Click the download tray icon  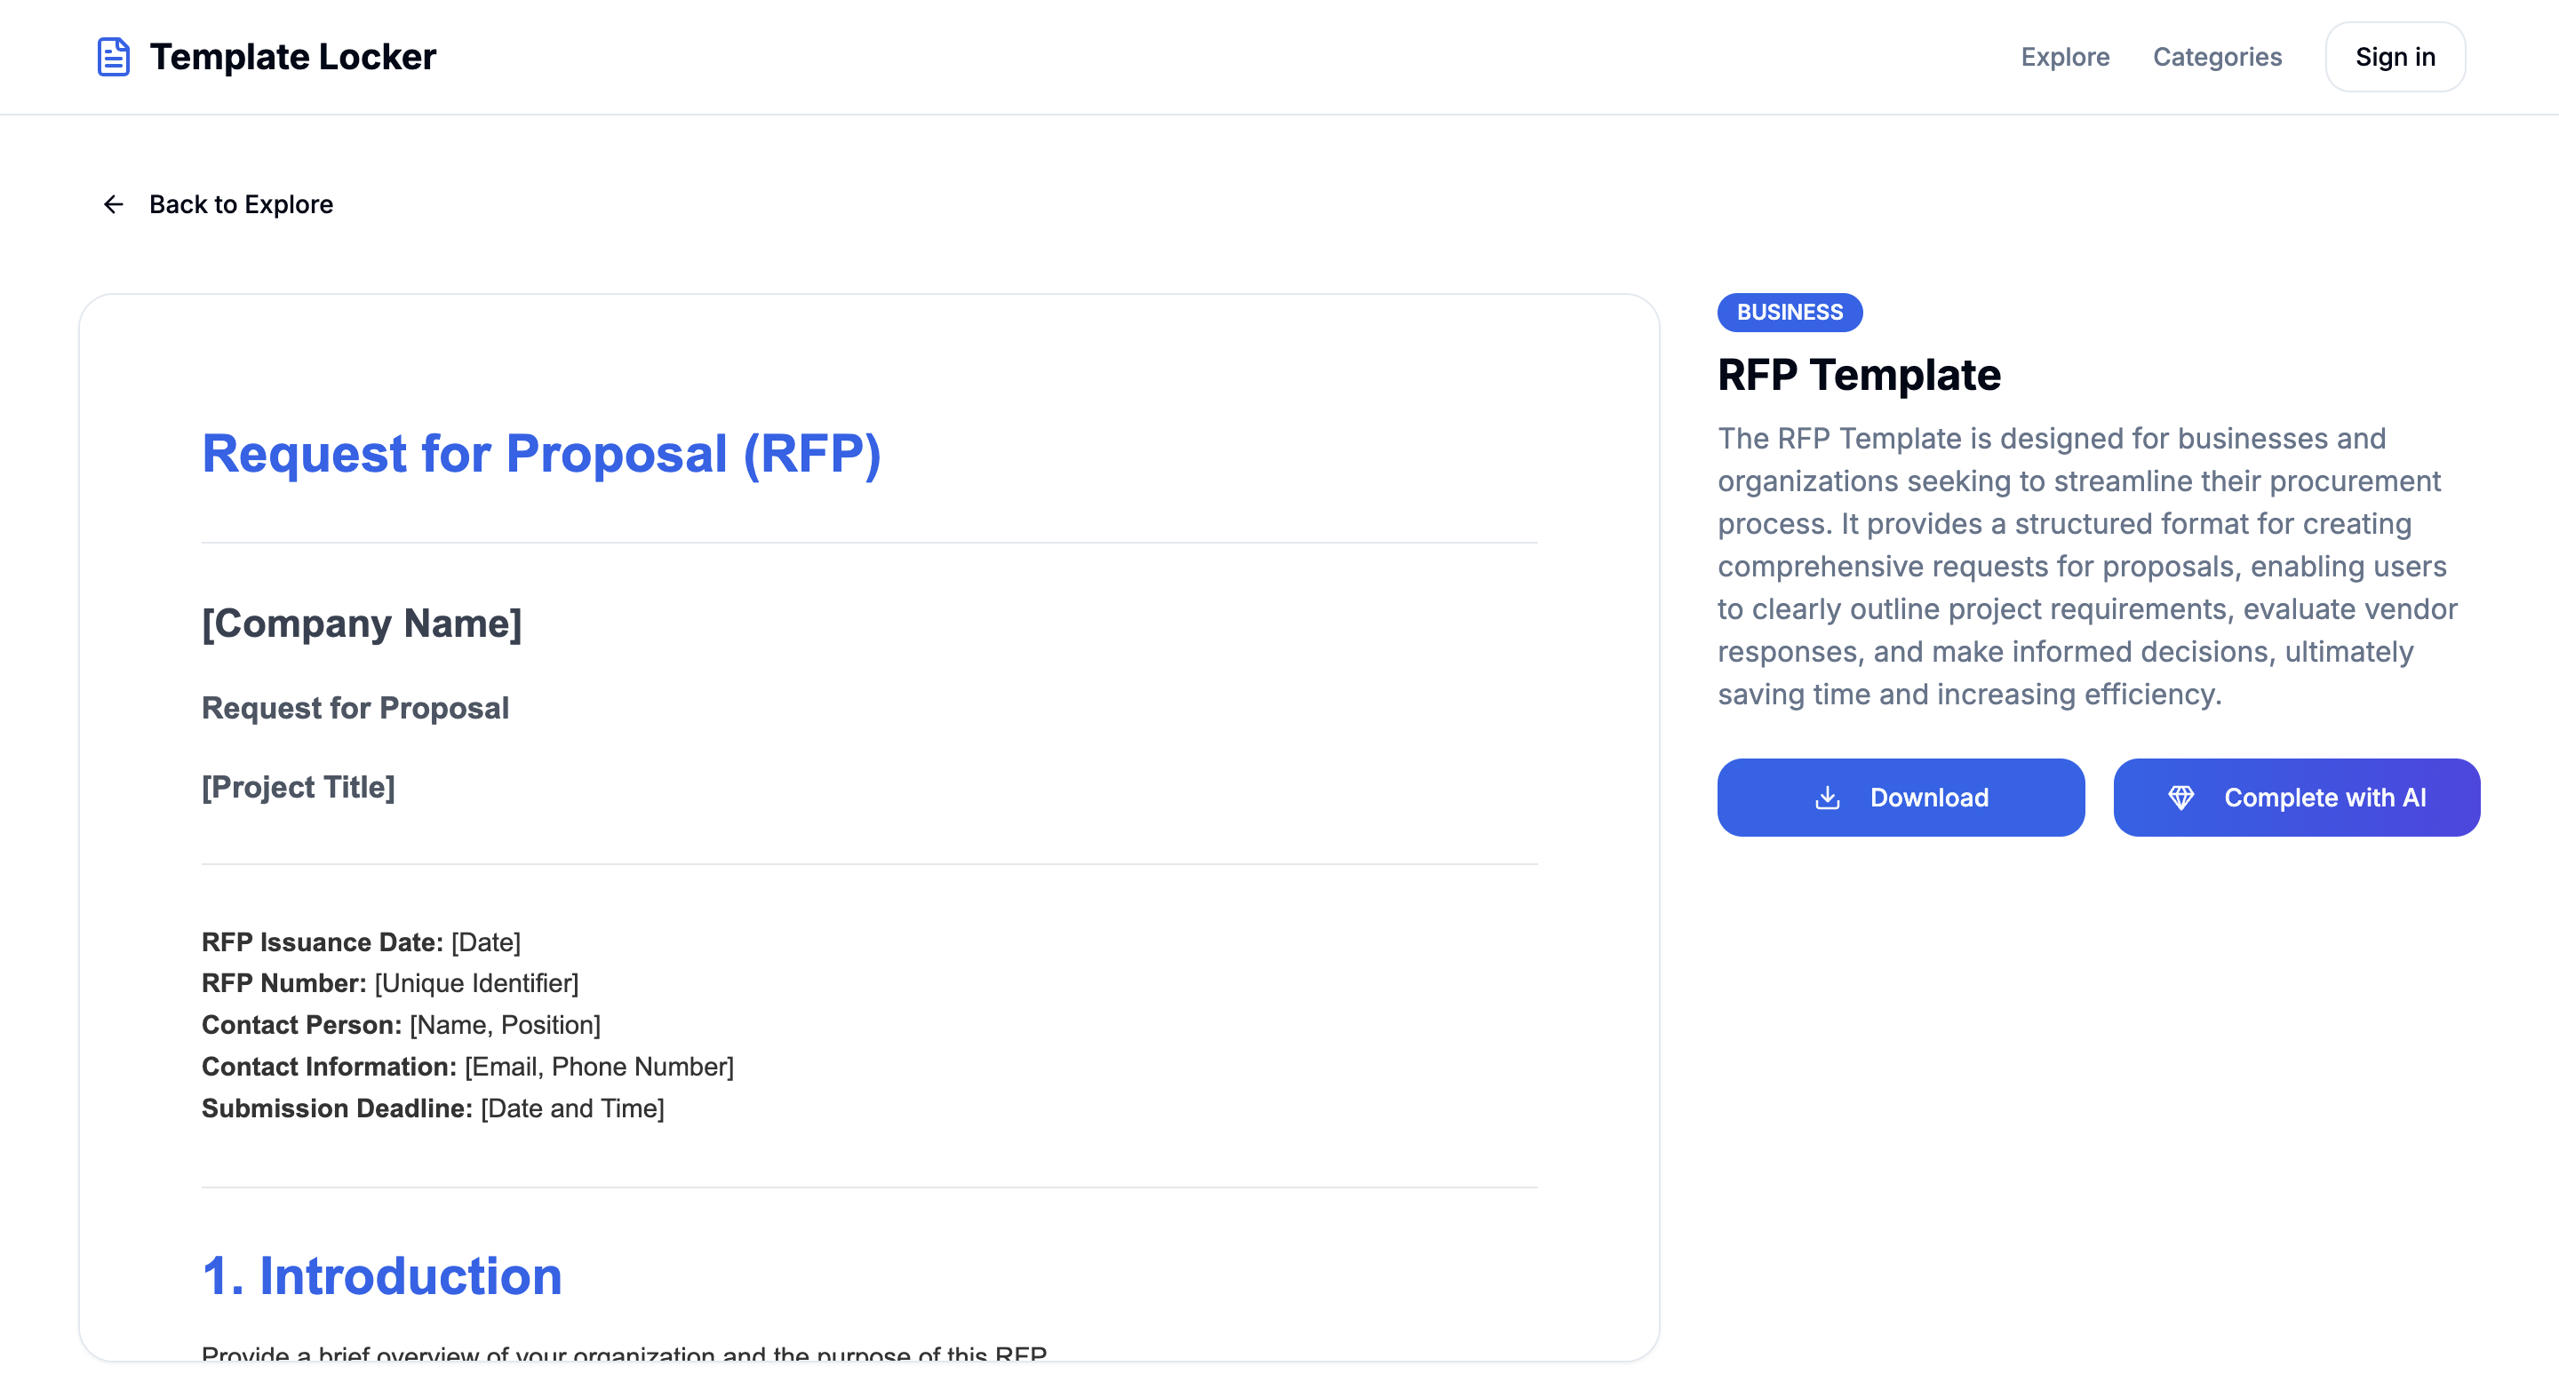1827,798
